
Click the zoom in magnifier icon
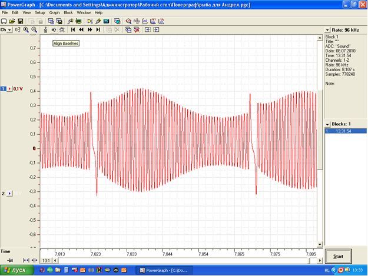[26, 30]
